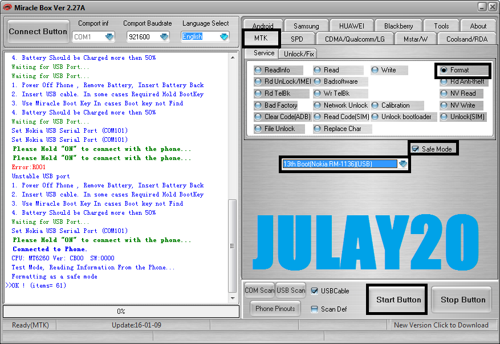Toggle the USBCable checkbox

click(314, 291)
